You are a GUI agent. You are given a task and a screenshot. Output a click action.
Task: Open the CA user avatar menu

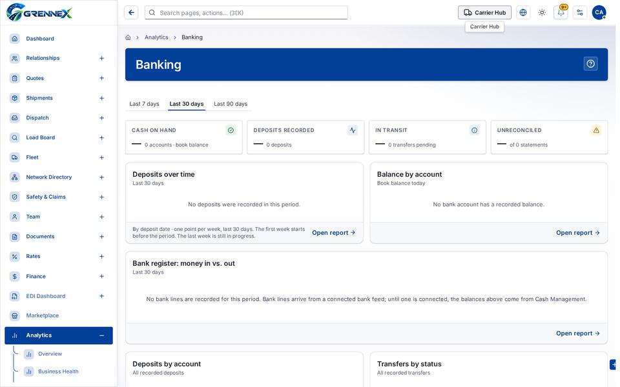599,13
